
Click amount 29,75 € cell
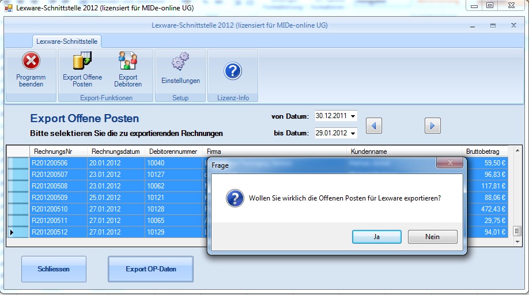[x=487, y=221]
